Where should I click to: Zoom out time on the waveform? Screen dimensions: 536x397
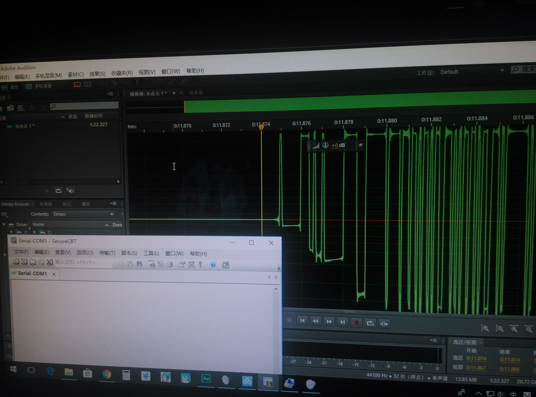[x=529, y=328]
